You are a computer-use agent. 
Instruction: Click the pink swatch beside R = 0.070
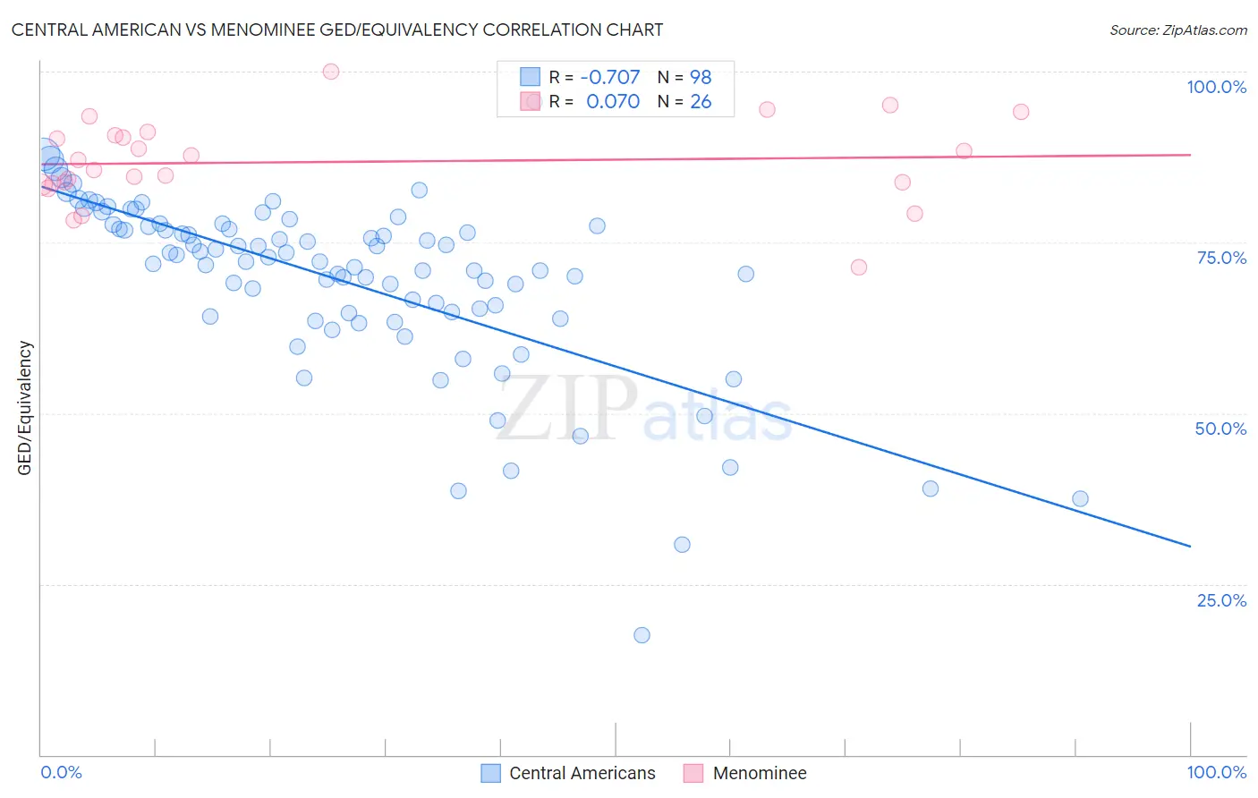(531, 101)
